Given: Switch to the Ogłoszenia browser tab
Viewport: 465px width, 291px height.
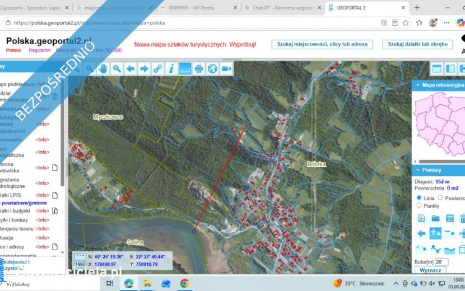Looking at the screenshot, I should [35, 8].
